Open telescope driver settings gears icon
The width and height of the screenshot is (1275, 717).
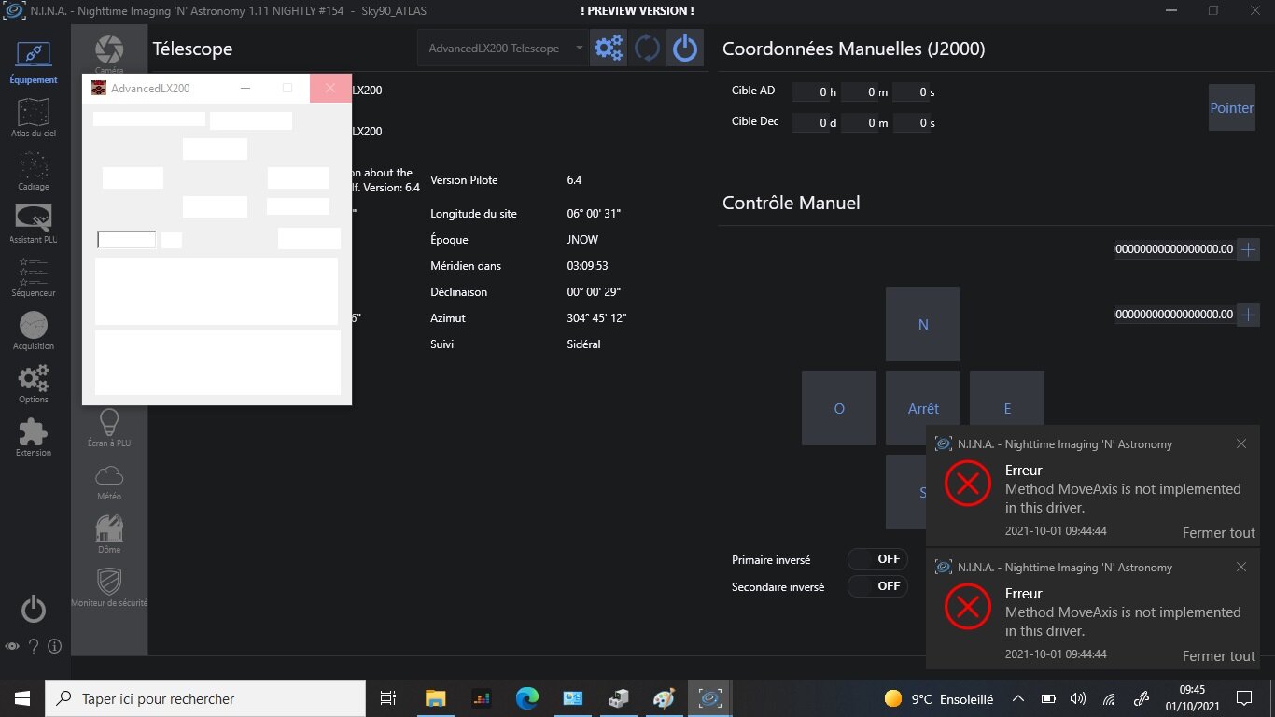pos(609,49)
